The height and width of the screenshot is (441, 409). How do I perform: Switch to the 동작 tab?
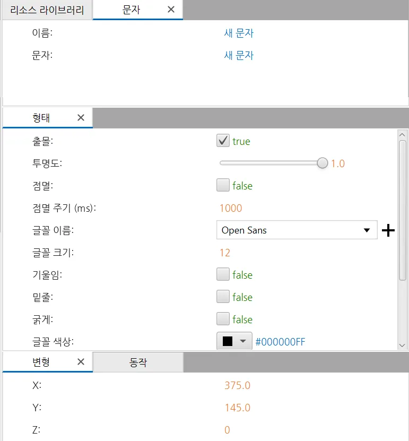pos(138,362)
